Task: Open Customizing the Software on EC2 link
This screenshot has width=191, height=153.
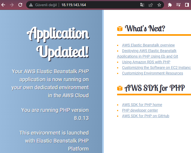Action: pyautogui.click(x=156, y=68)
